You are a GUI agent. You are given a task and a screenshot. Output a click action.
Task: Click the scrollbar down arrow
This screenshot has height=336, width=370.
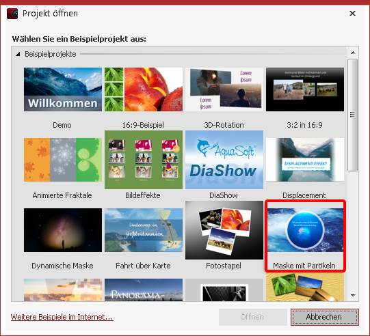point(353,295)
